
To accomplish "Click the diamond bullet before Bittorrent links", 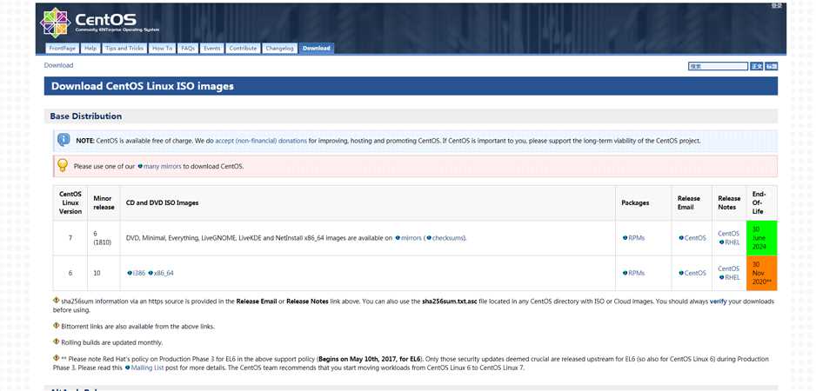I will (x=57, y=326).
